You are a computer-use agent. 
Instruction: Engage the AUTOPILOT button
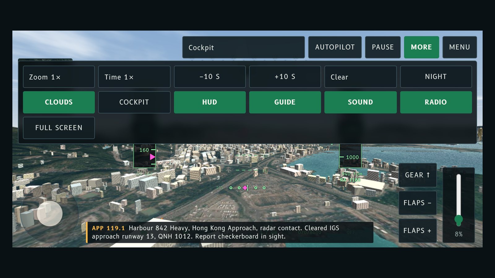tap(335, 47)
